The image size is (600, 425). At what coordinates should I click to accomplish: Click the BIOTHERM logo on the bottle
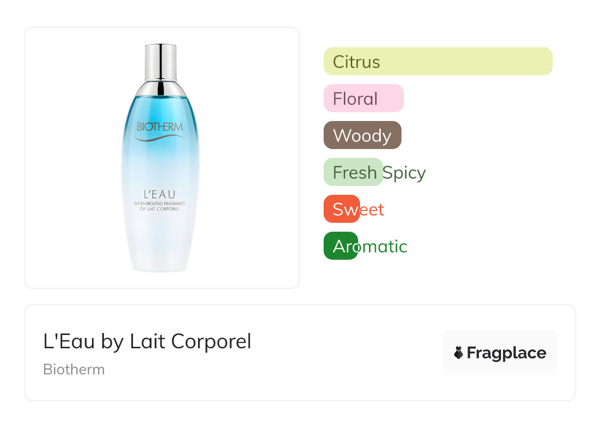pos(160,127)
